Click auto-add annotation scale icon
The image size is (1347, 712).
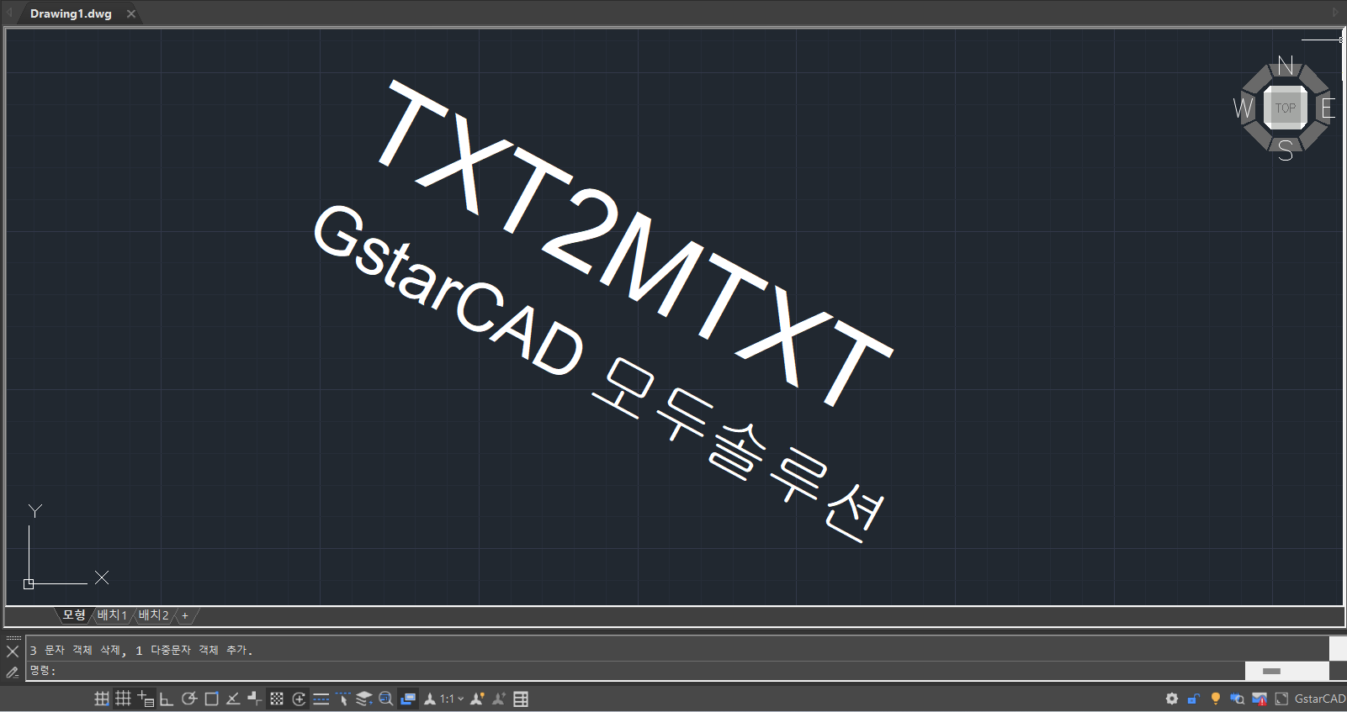(x=499, y=699)
